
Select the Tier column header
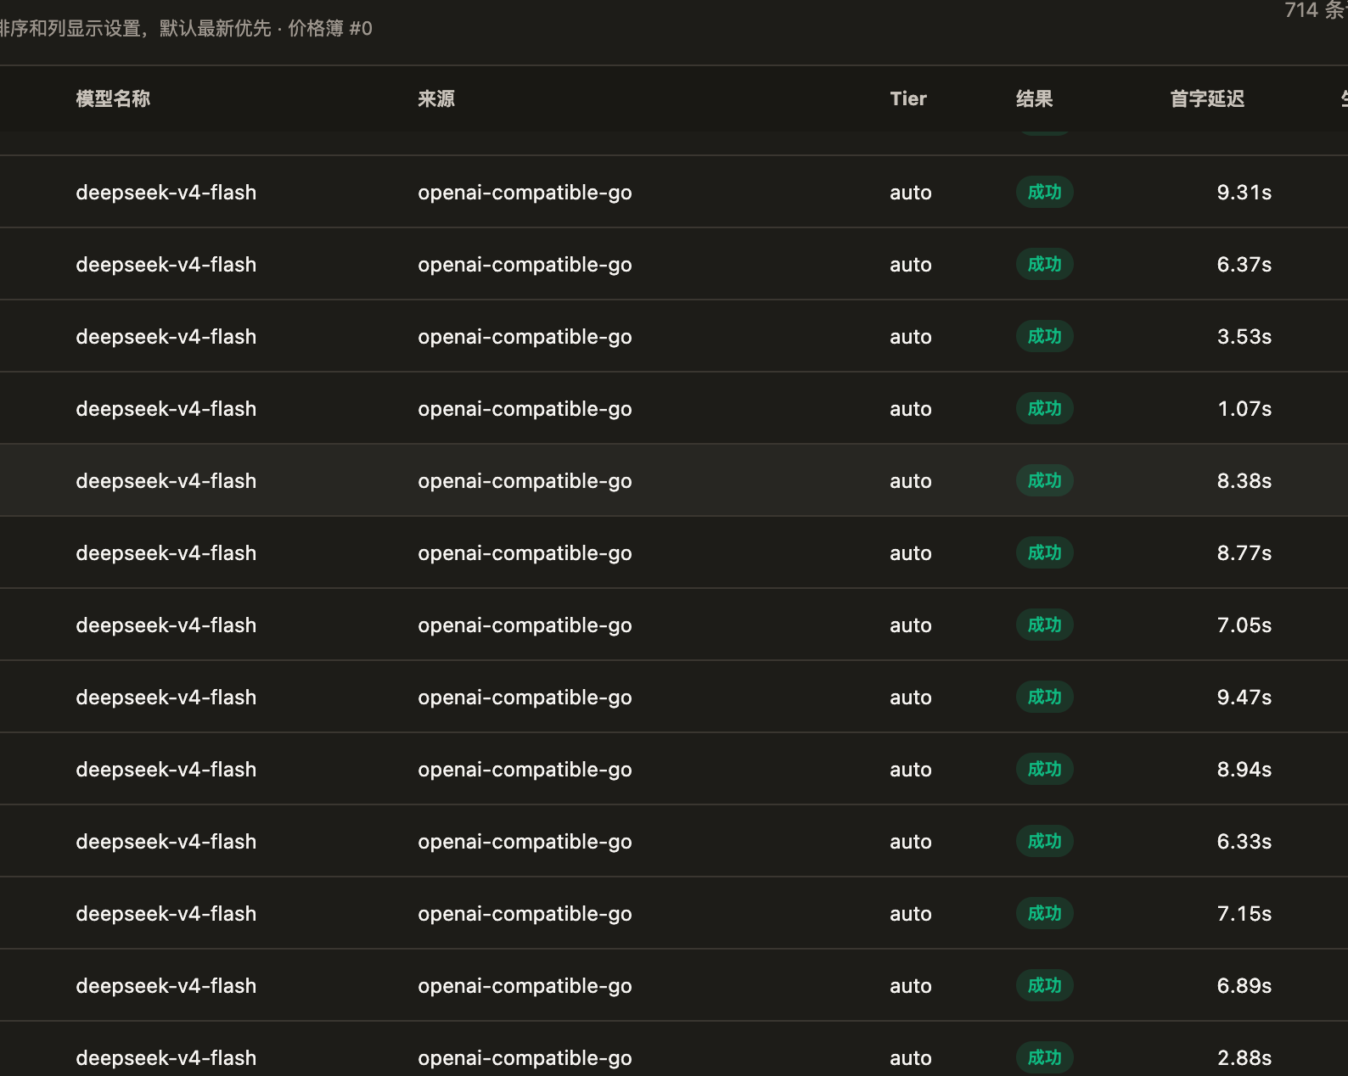click(908, 98)
